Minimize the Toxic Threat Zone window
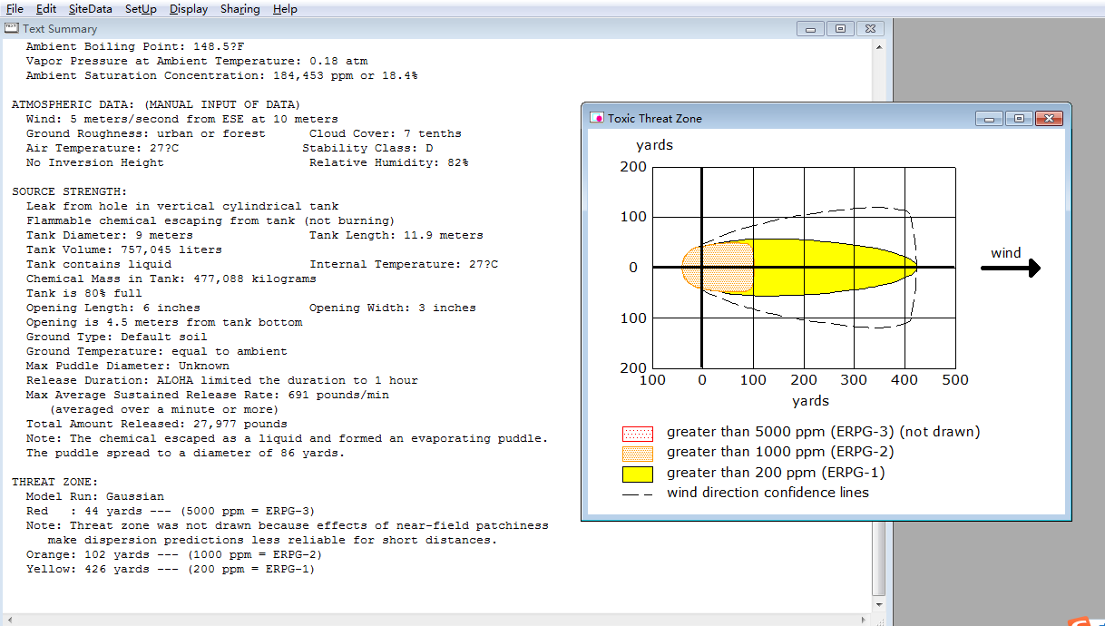The height and width of the screenshot is (626, 1105). point(990,118)
